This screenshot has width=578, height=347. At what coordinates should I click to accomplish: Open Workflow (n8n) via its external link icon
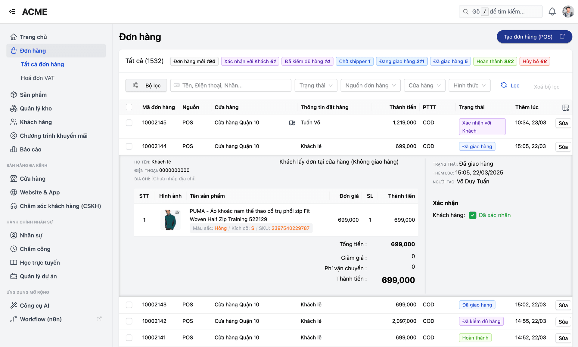99,319
